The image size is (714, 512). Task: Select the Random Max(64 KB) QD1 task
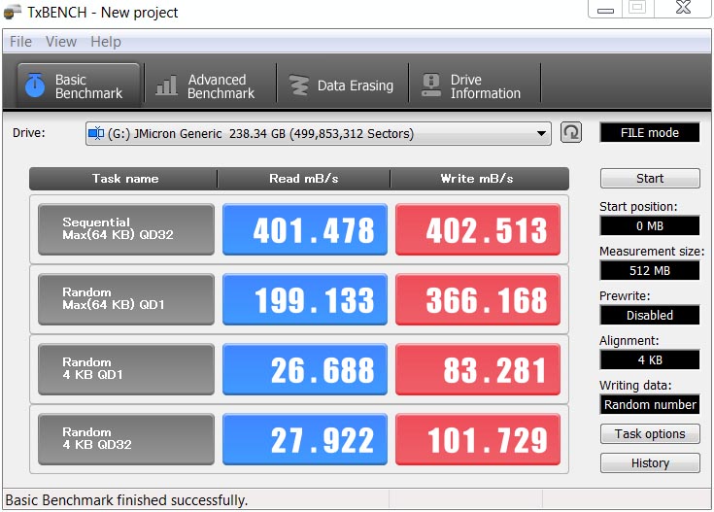tap(126, 299)
